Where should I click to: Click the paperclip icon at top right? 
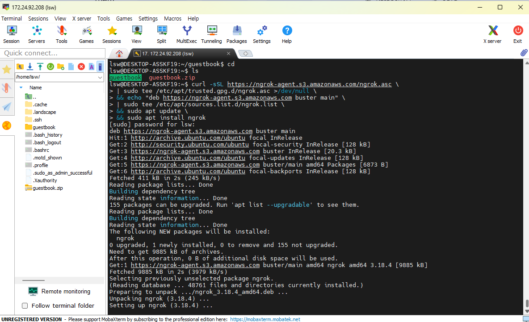pyautogui.click(x=524, y=53)
